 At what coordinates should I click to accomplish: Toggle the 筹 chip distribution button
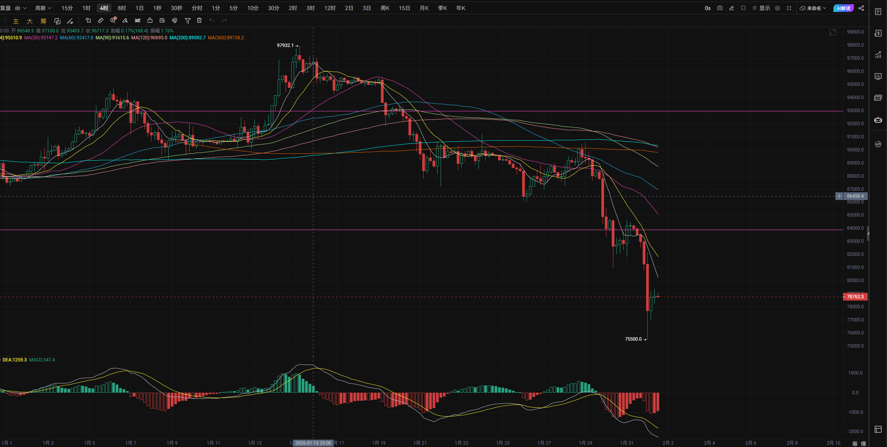click(x=43, y=21)
